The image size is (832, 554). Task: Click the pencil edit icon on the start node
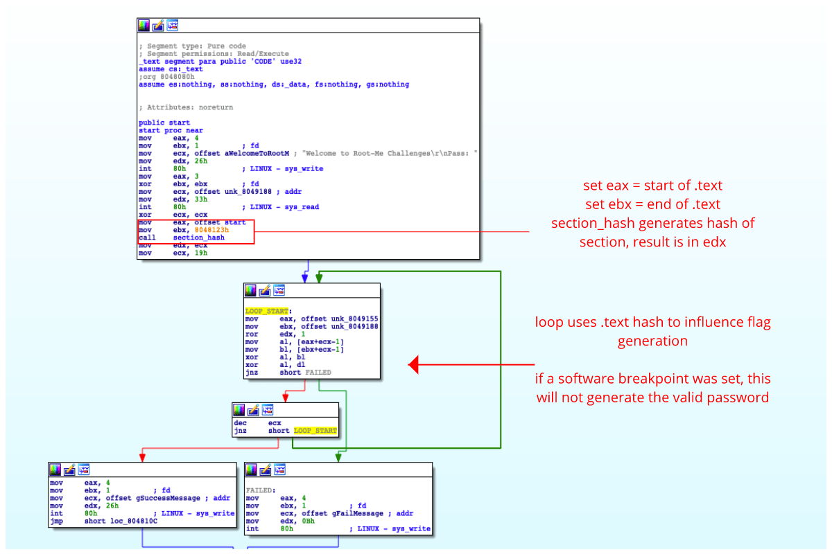[157, 25]
